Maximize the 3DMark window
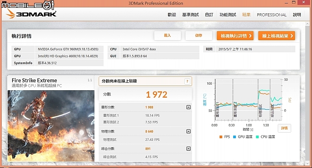 (x=294, y=3)
